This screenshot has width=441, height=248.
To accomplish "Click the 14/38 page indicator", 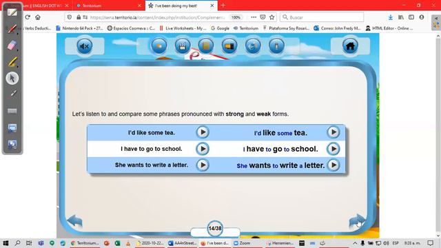I will pos(215,228).
